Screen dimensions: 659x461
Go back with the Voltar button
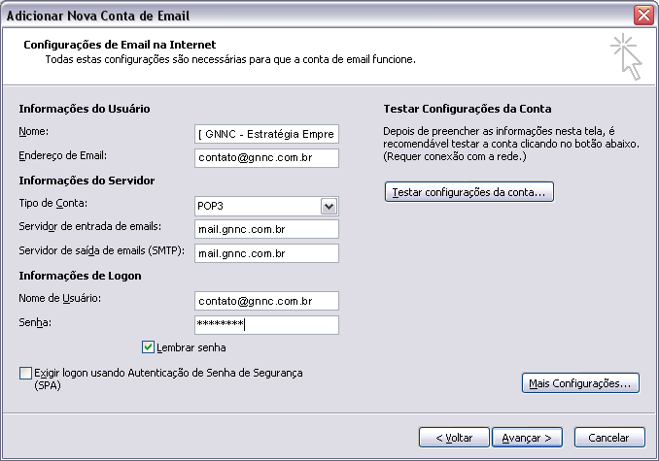(x=454, y=438)
